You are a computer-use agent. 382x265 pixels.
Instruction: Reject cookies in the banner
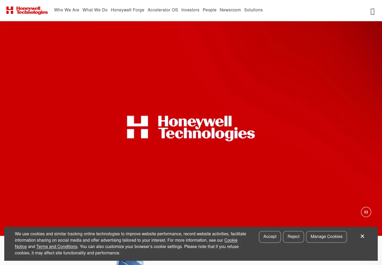pos(293,237)
